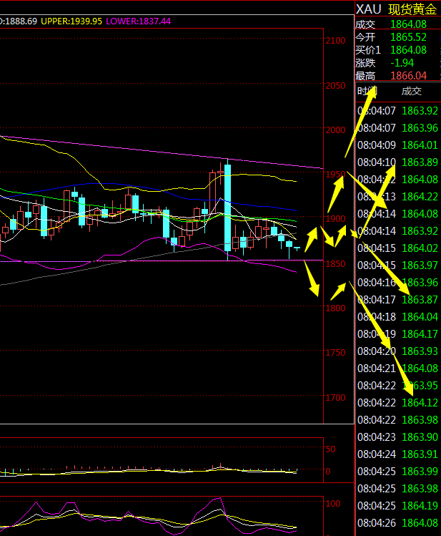This screenshot has height=536, width=441.
Task: Click the 50 level on middle indicator axis
Action: pyautogui.click(x=330, y=449)
